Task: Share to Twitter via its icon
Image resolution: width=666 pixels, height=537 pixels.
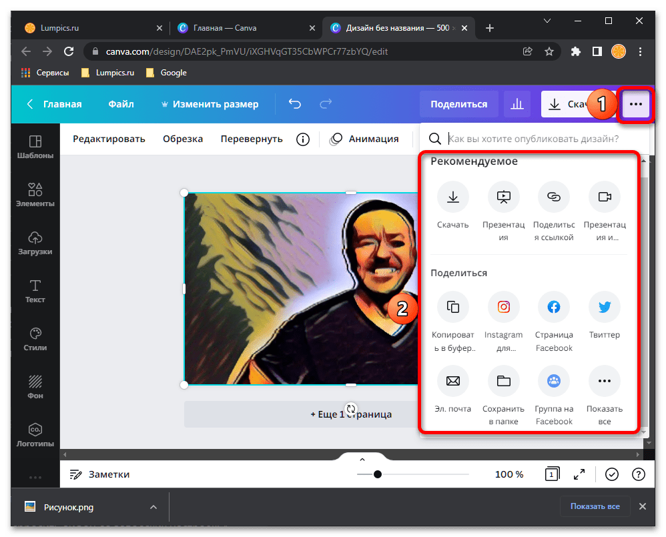Action: 605,308
